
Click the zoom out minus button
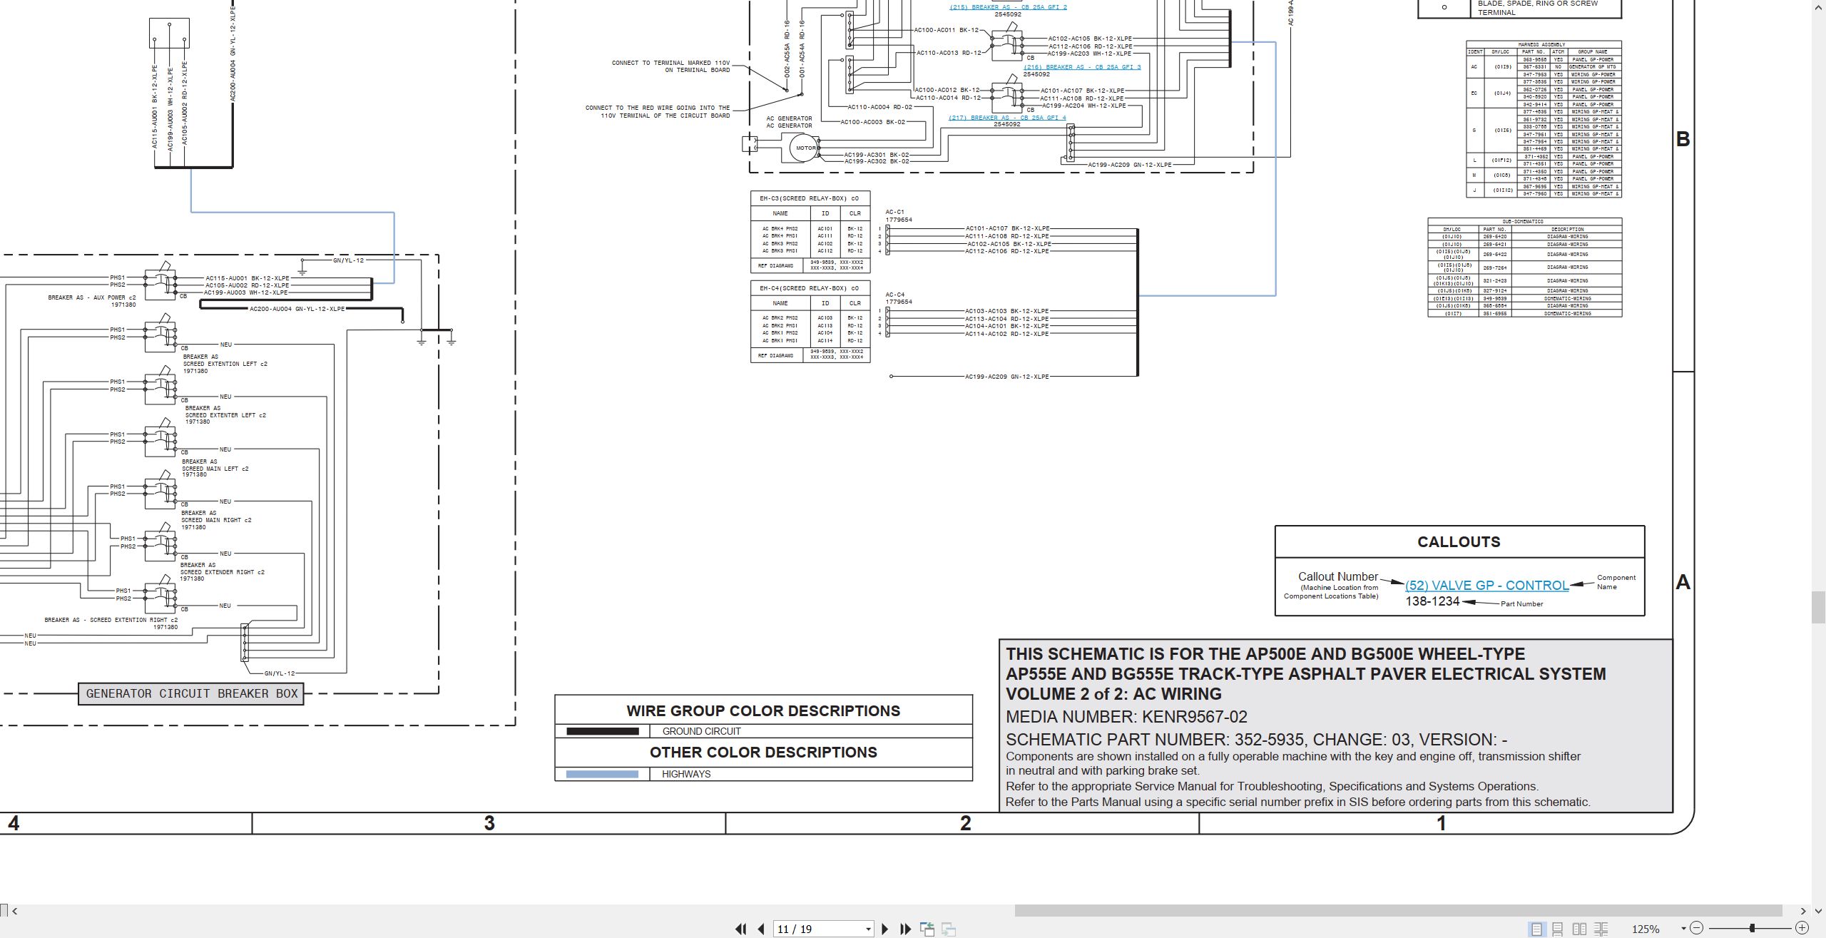click(1697, 928)
